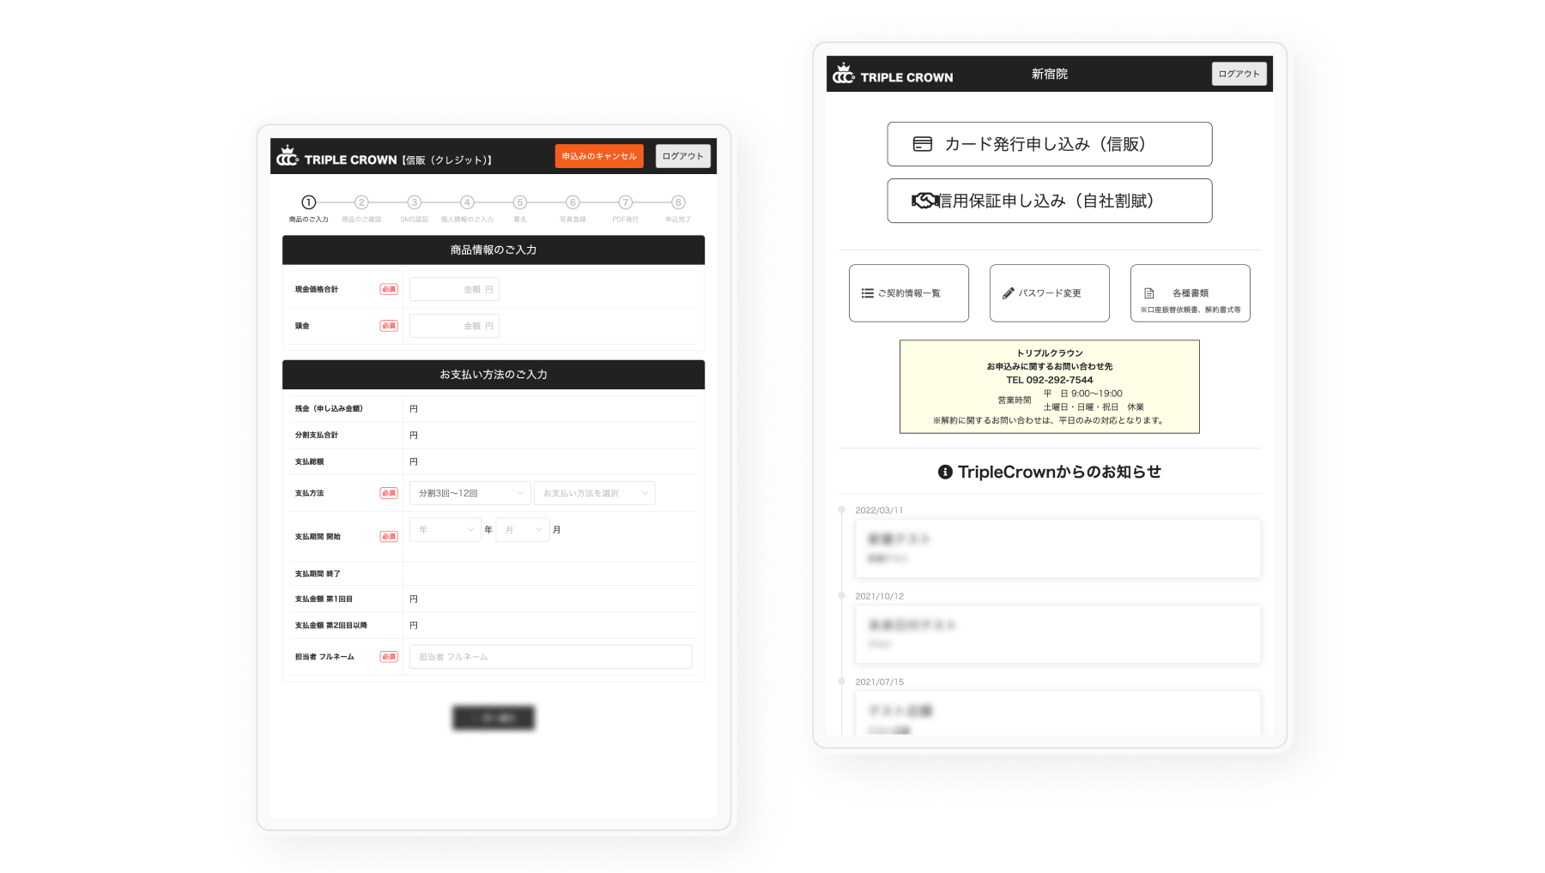Viewport: 1545px width, 873px height.
Task: Open the 年 dropdown for payment start
Action: 445,530
